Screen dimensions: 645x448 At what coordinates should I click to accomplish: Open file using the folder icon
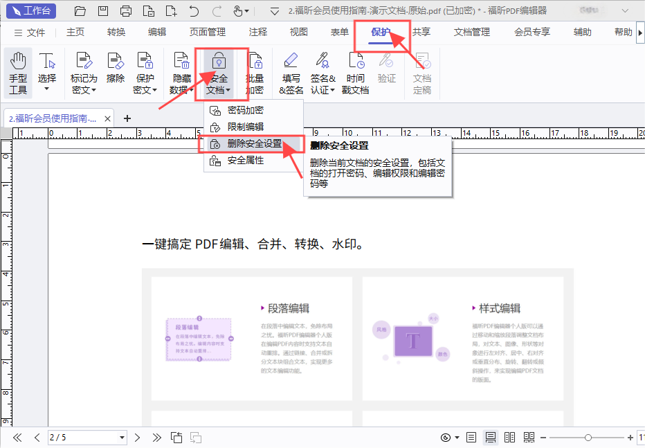80,11
